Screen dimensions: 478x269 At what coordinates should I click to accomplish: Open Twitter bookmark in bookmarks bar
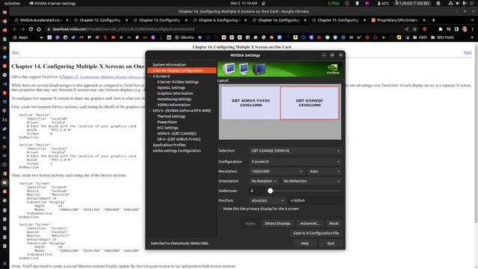coord(73,37)
